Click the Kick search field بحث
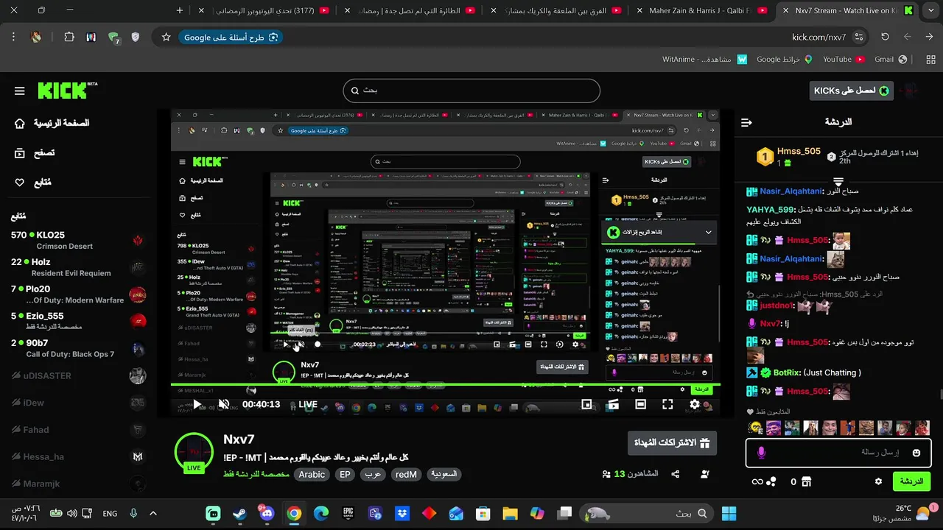The width and height of the screenshot is (943, 530). point(471,91)
